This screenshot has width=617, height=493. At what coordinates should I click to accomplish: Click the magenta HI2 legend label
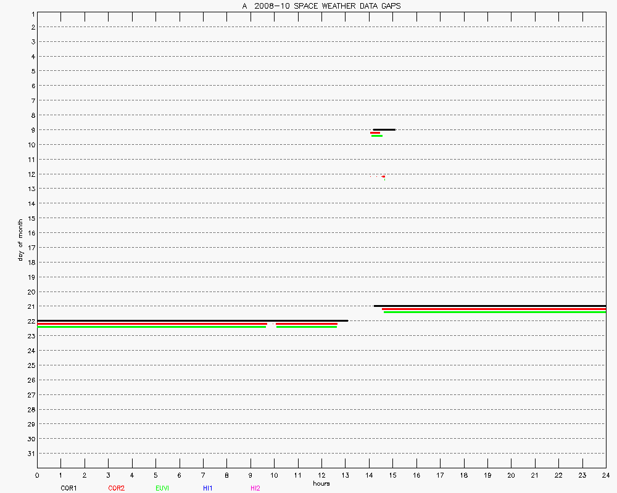tap(255, 488)
